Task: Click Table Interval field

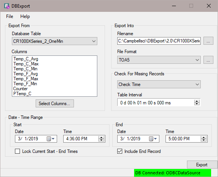Action: click(159, 103)
